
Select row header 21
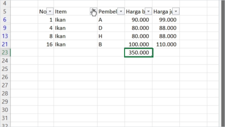point(5,44)
